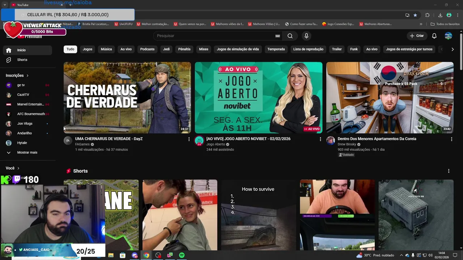The width and height of the screenshot is (463, 260).
Task: Open the YouTube account avatar menu
Action: 448,36
